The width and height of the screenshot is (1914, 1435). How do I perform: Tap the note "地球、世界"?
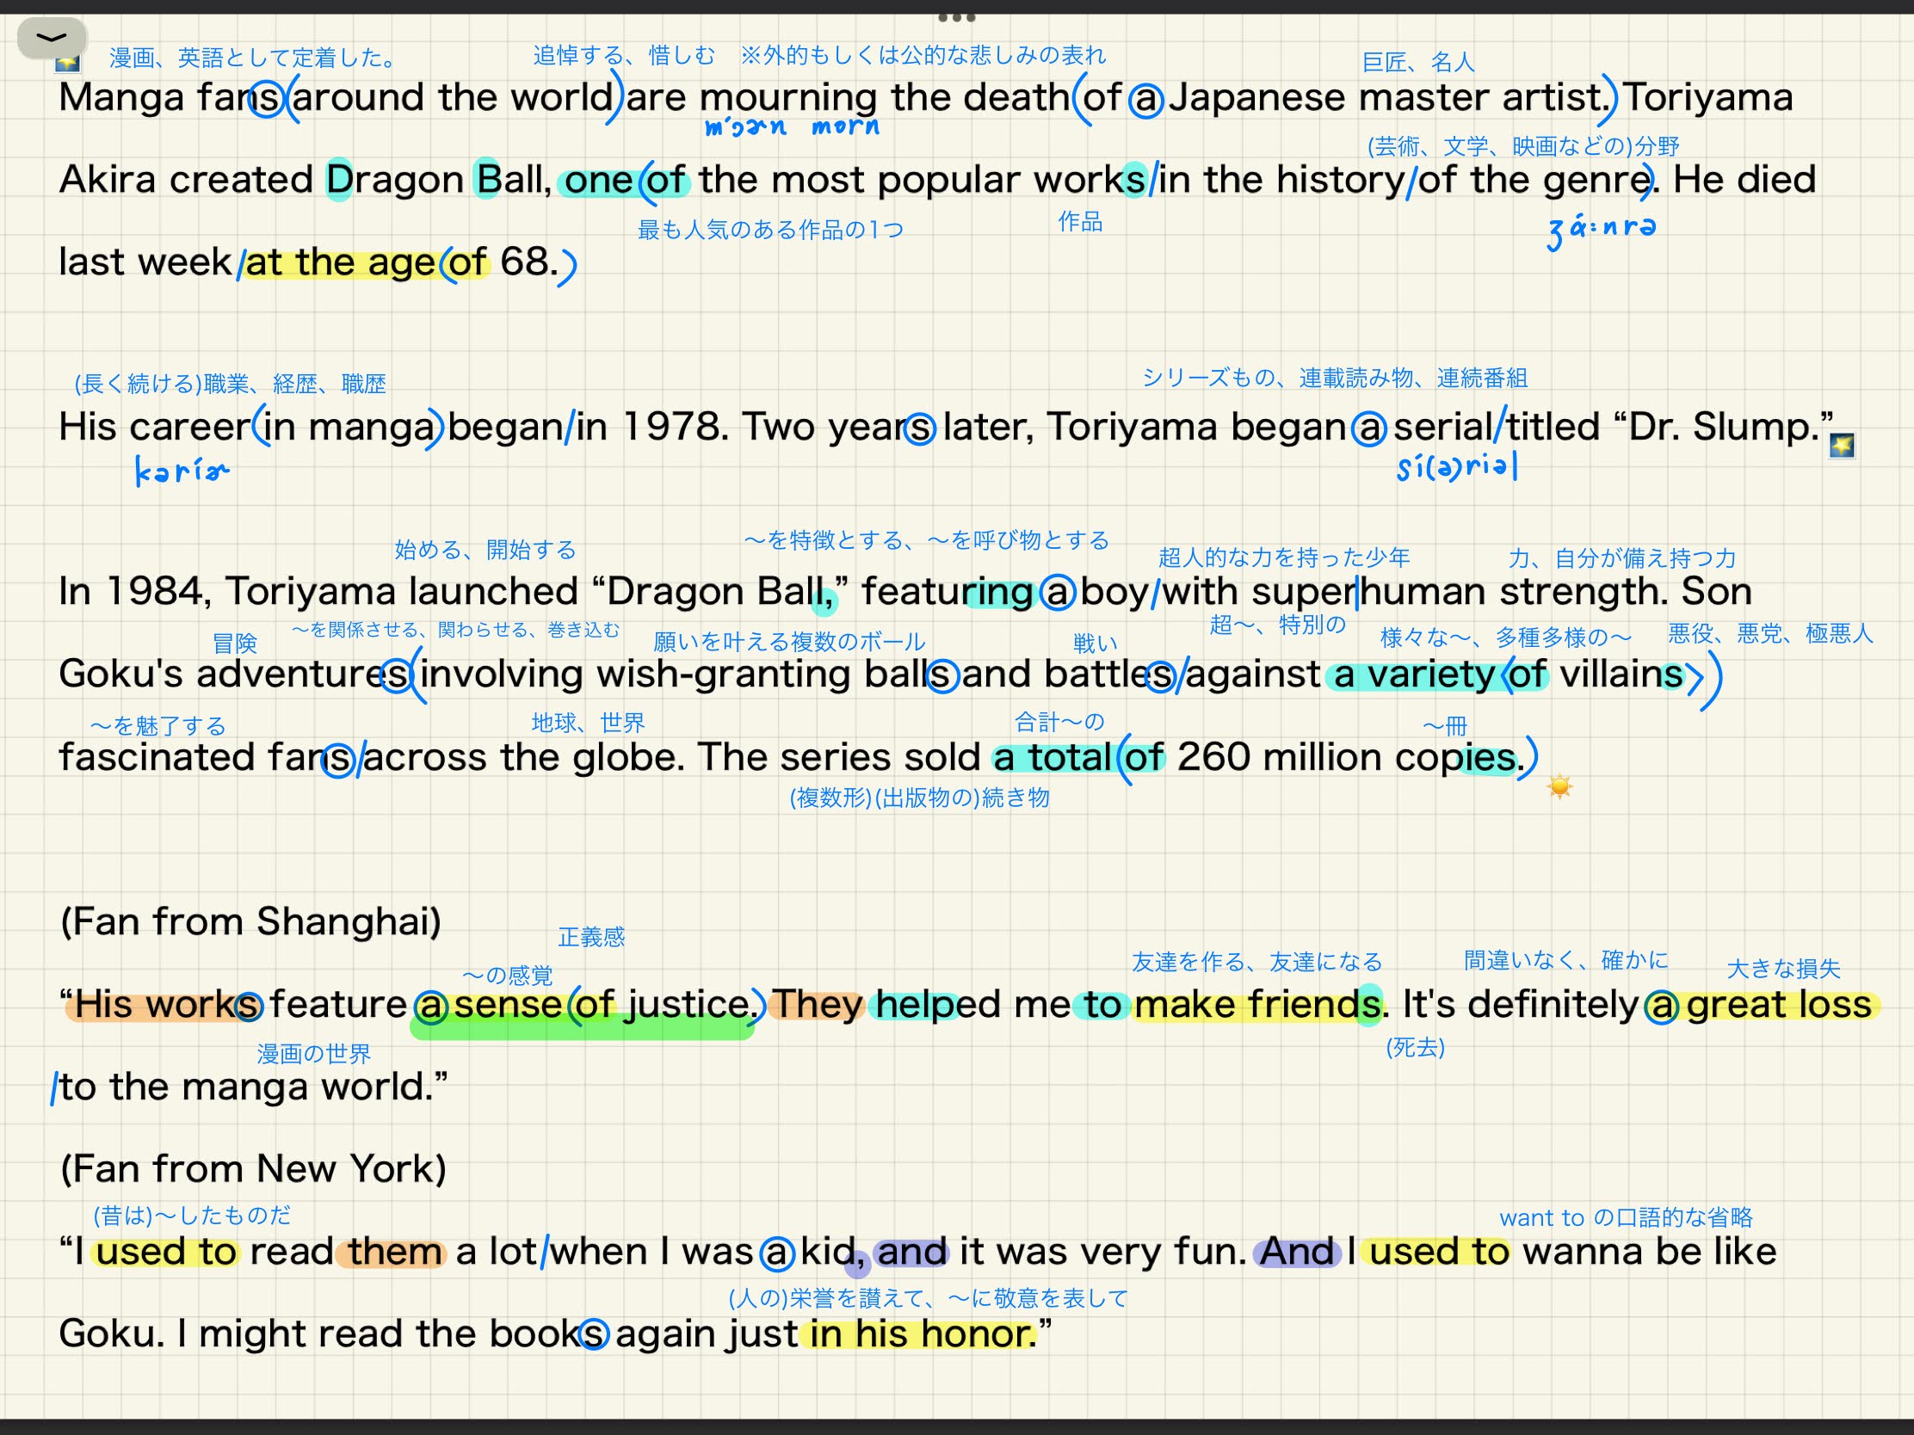point(589,723)
